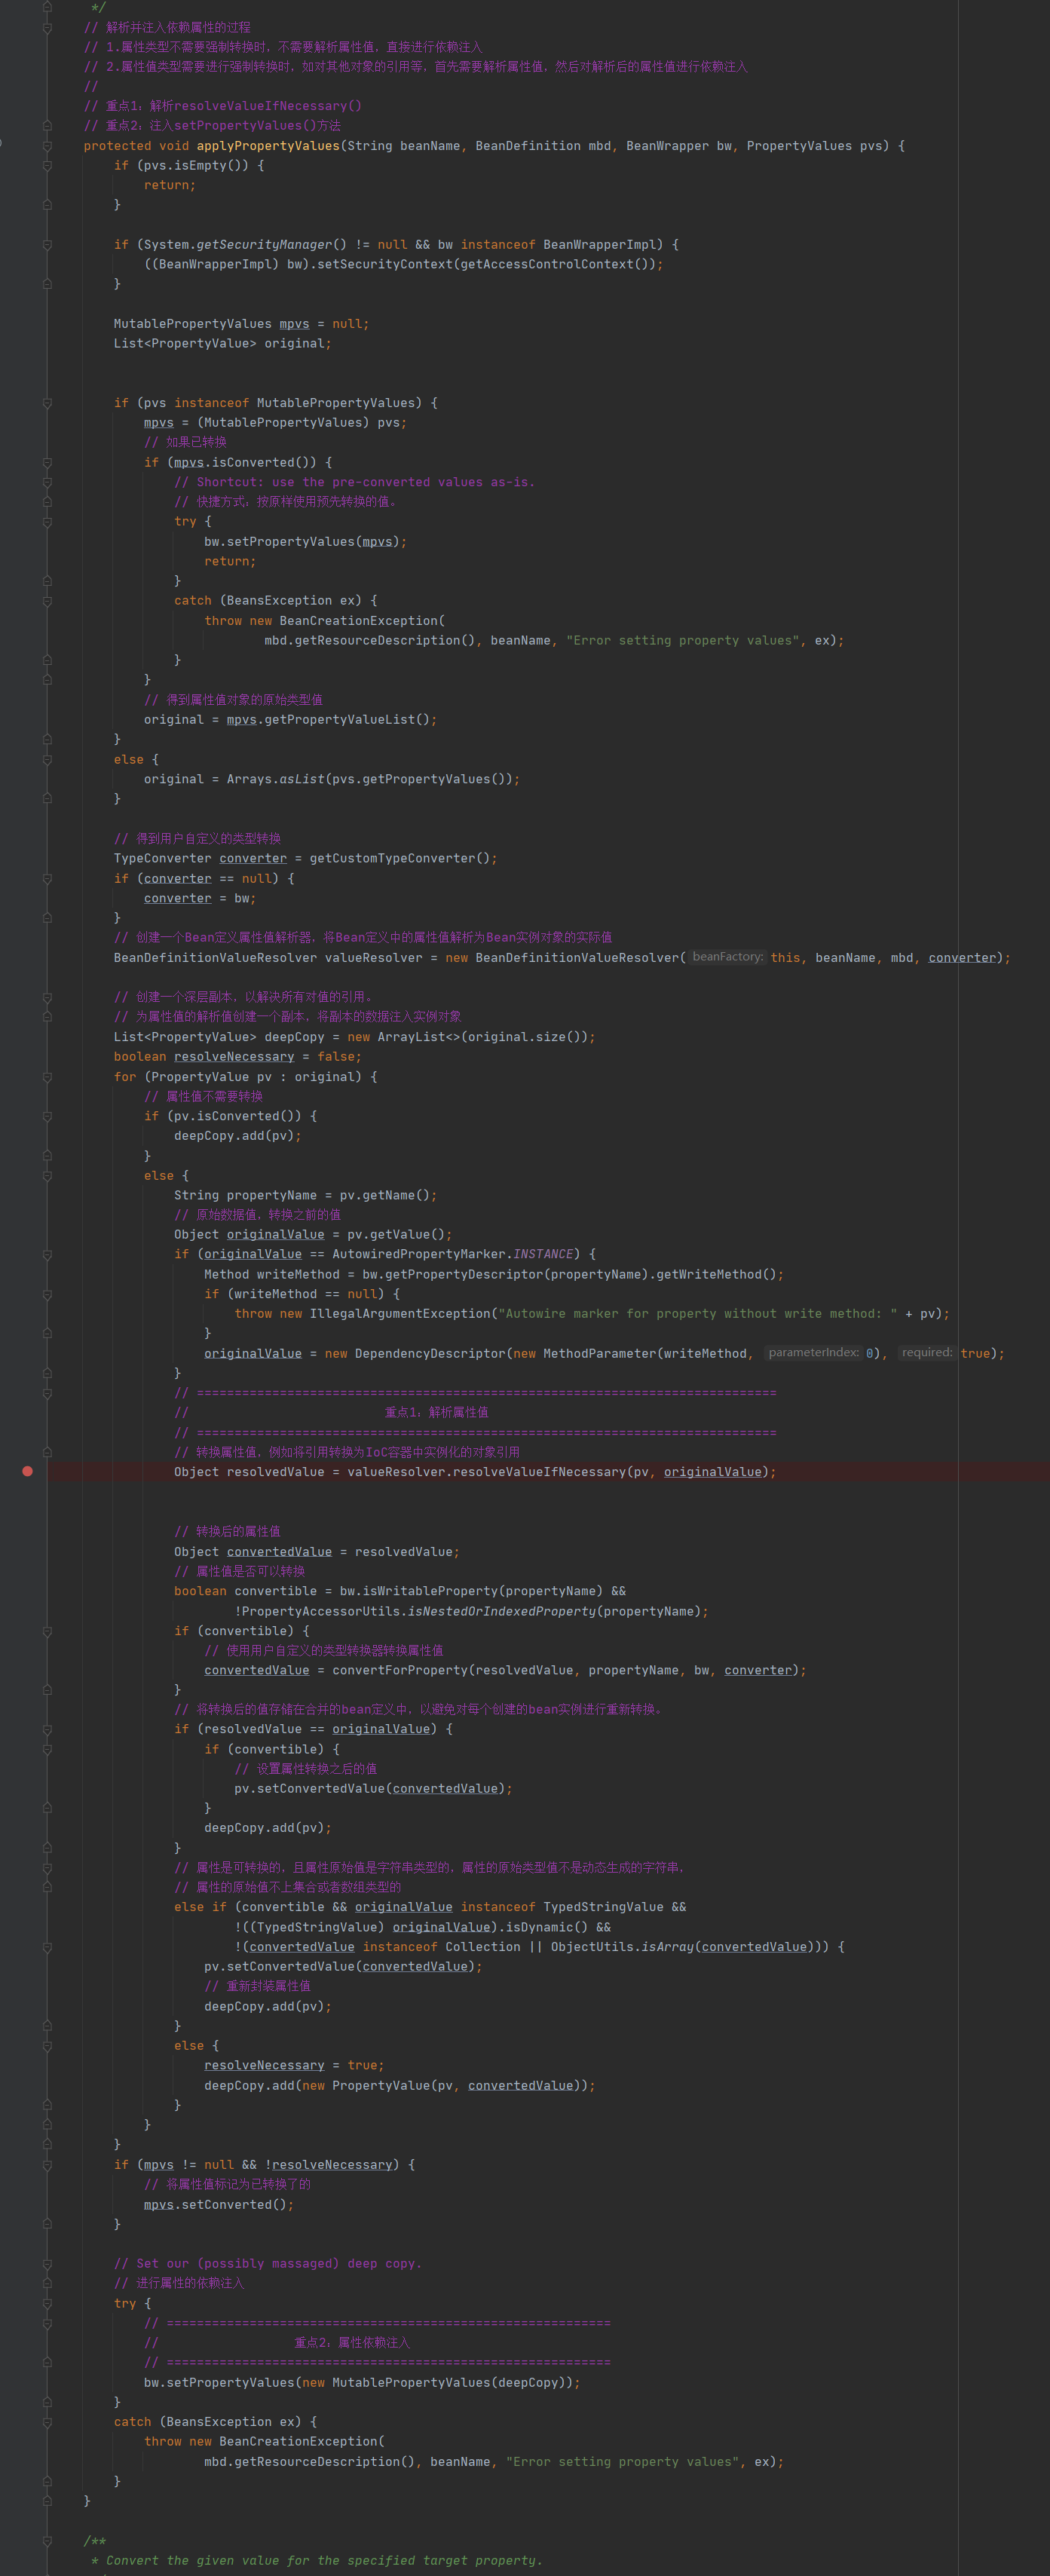Click 'isWritableProperty' method call
This screenshot has height=2576, width=1050.
(429, 1591)
